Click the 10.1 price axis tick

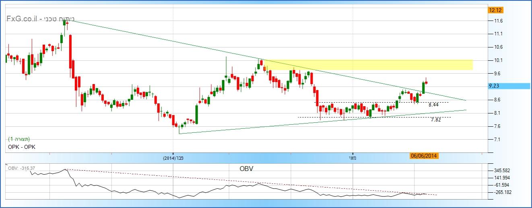(497, 60)
